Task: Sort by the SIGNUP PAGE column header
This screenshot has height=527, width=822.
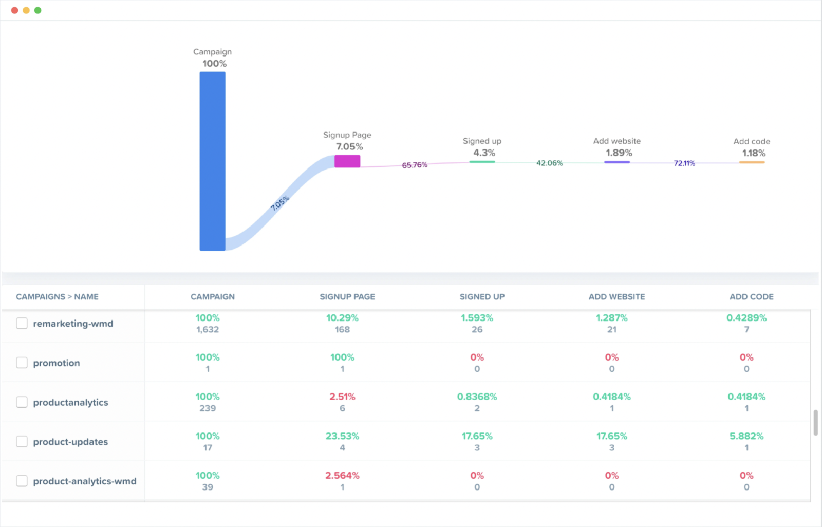Action: coord(347,297)
